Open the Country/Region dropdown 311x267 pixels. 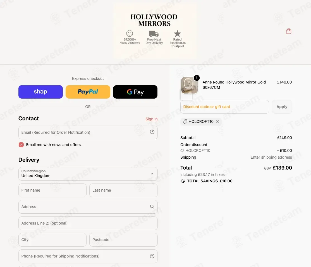click(88, 174)
